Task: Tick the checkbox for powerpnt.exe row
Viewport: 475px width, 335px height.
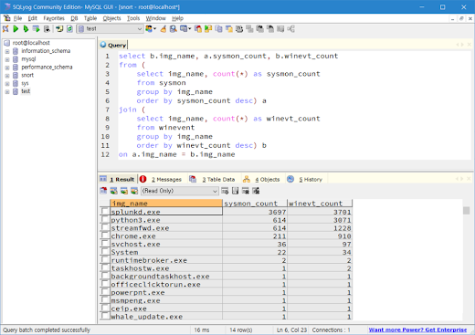Action: (x=105, y=292)
